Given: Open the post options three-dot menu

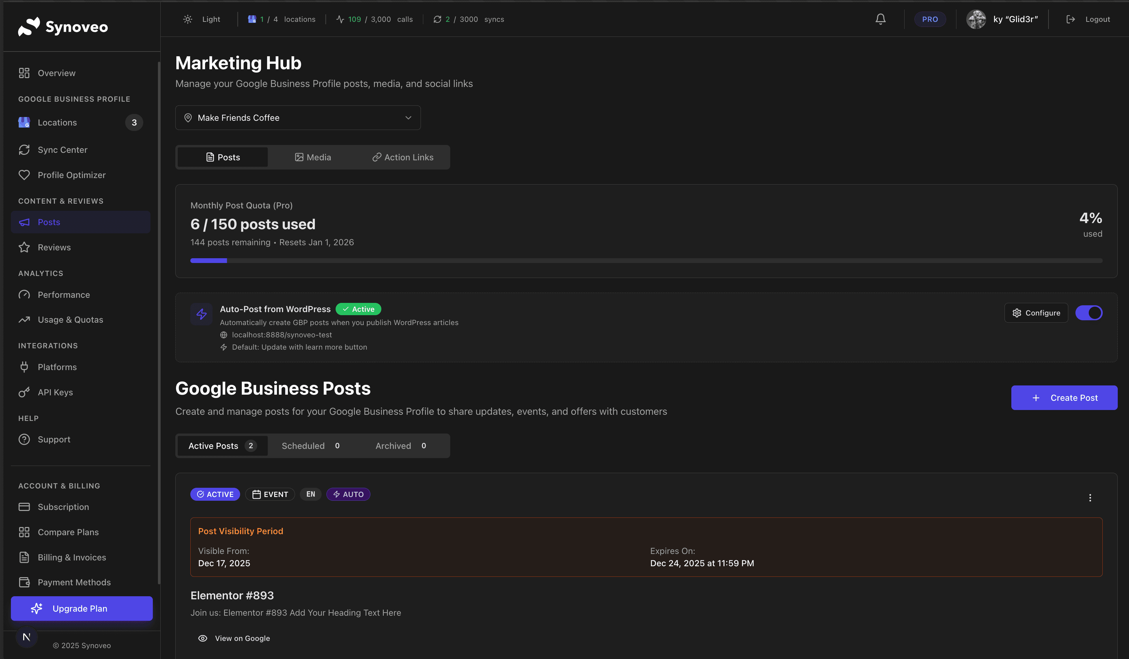Looking at the screenshot, I should (x=1090, y=497).
